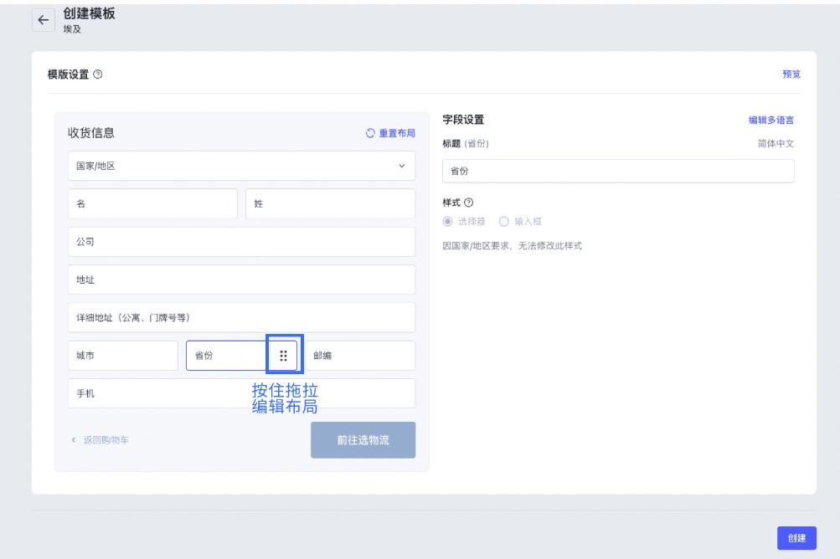Click the help icon beside 模版设置

(x=98, y=74)
